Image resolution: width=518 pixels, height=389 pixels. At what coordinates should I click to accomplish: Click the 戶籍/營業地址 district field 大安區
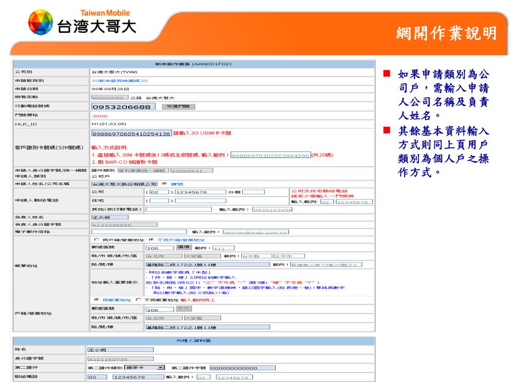(202, 318)
